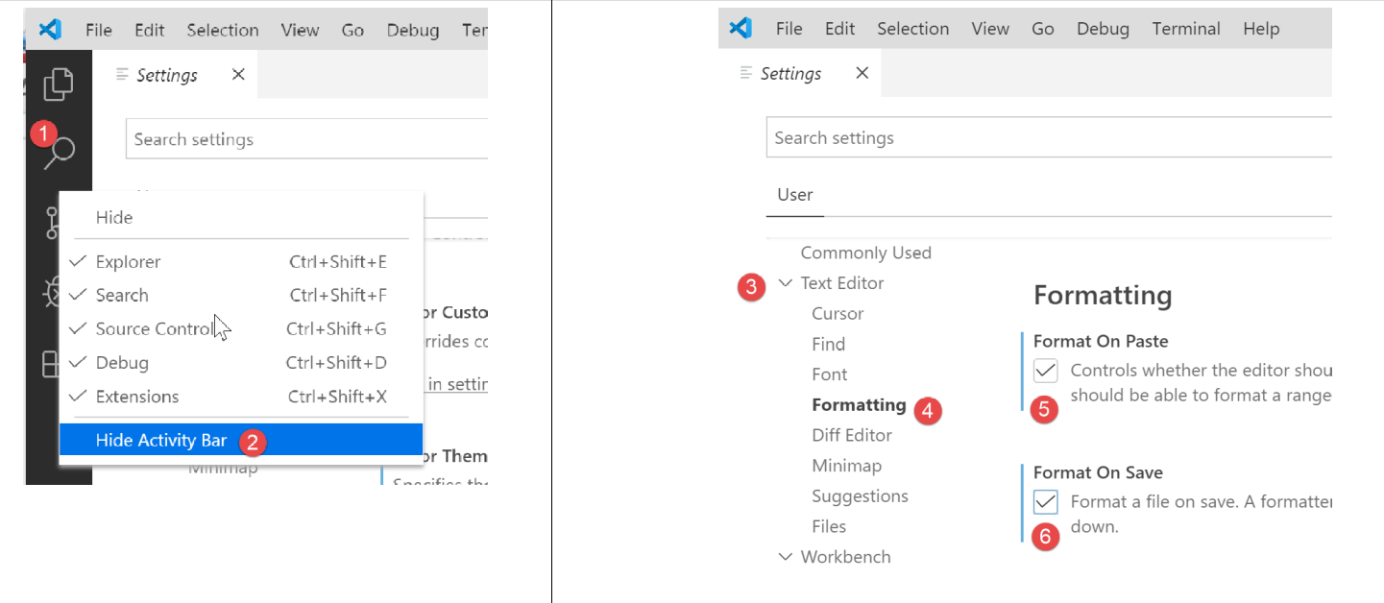Select the User settings tab
Viewport: 1384px width, 603px height.
coord(794,195)
